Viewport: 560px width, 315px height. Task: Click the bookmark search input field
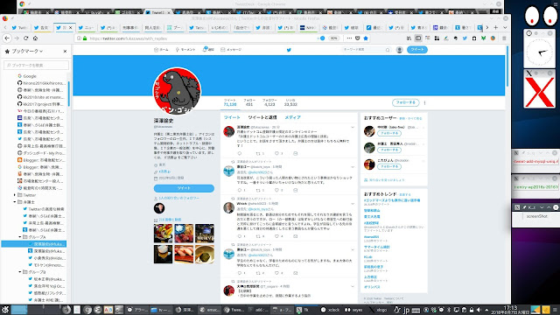37,65
